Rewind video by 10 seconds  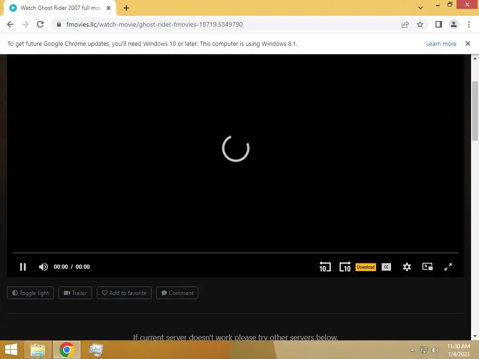pos(325,267)
